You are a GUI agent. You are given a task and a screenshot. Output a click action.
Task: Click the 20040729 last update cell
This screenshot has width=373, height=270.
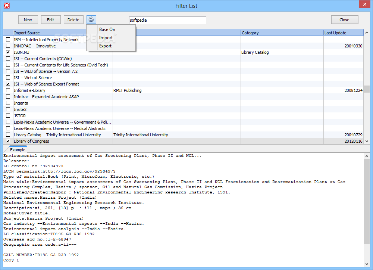(354, 135)
